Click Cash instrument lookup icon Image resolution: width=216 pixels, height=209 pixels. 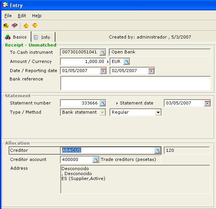(x=102, y=52)
